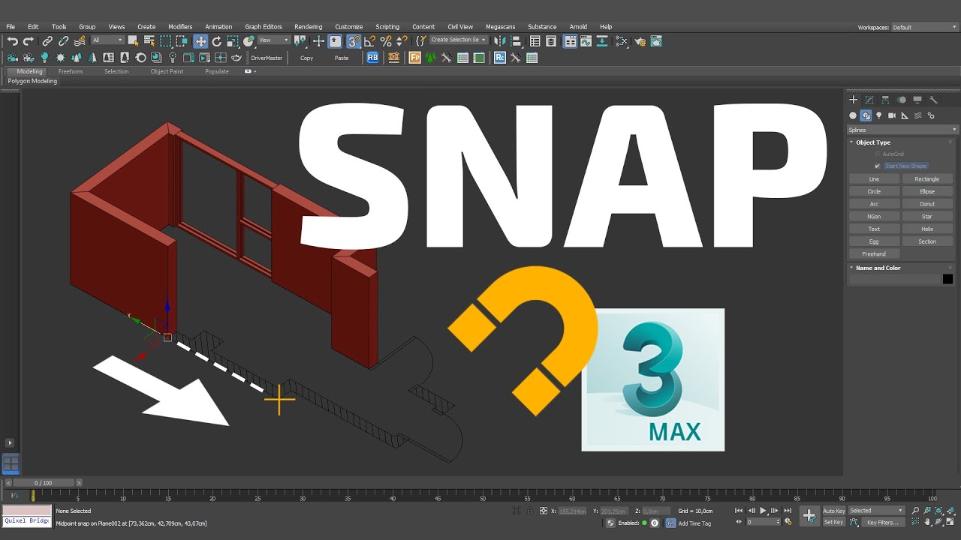This screenshot has width=961, height=540.
Task: Activate the Select and Rotate tool
Action: coord(217,41)
